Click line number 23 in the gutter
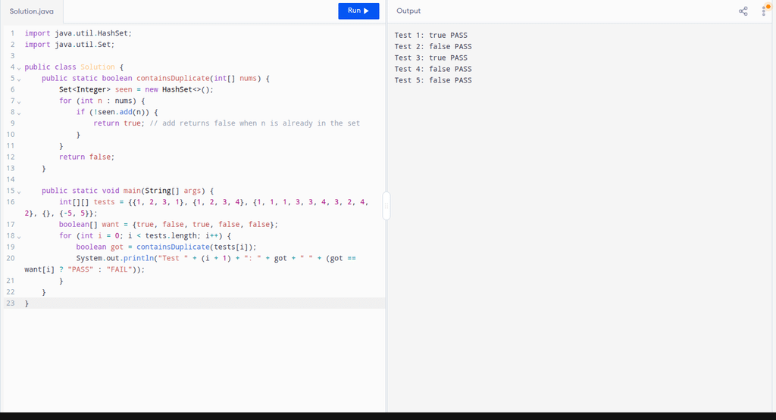This screenshot has height=420, width=776. point(11,303)
